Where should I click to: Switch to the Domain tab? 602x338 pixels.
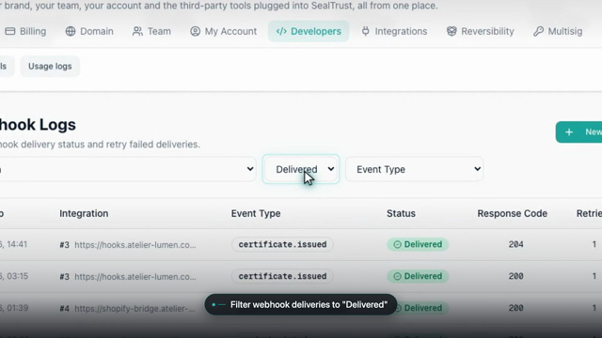point(89,31)
